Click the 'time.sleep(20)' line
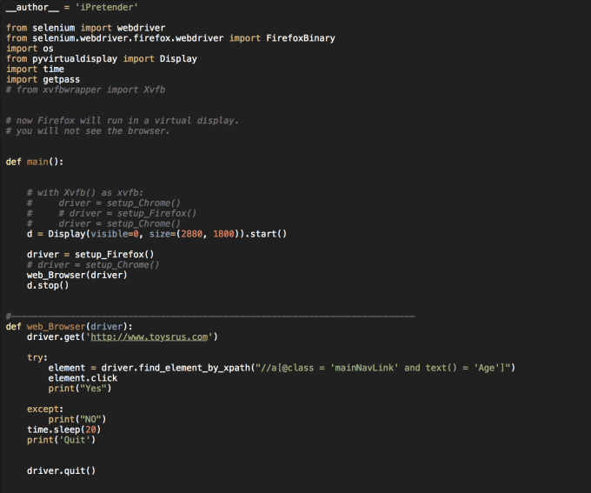 click(64, 430)
